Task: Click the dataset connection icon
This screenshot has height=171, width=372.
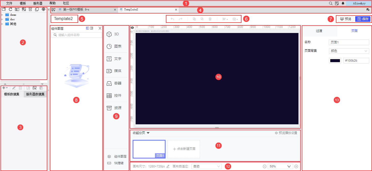Action: [x=35, y=88]
